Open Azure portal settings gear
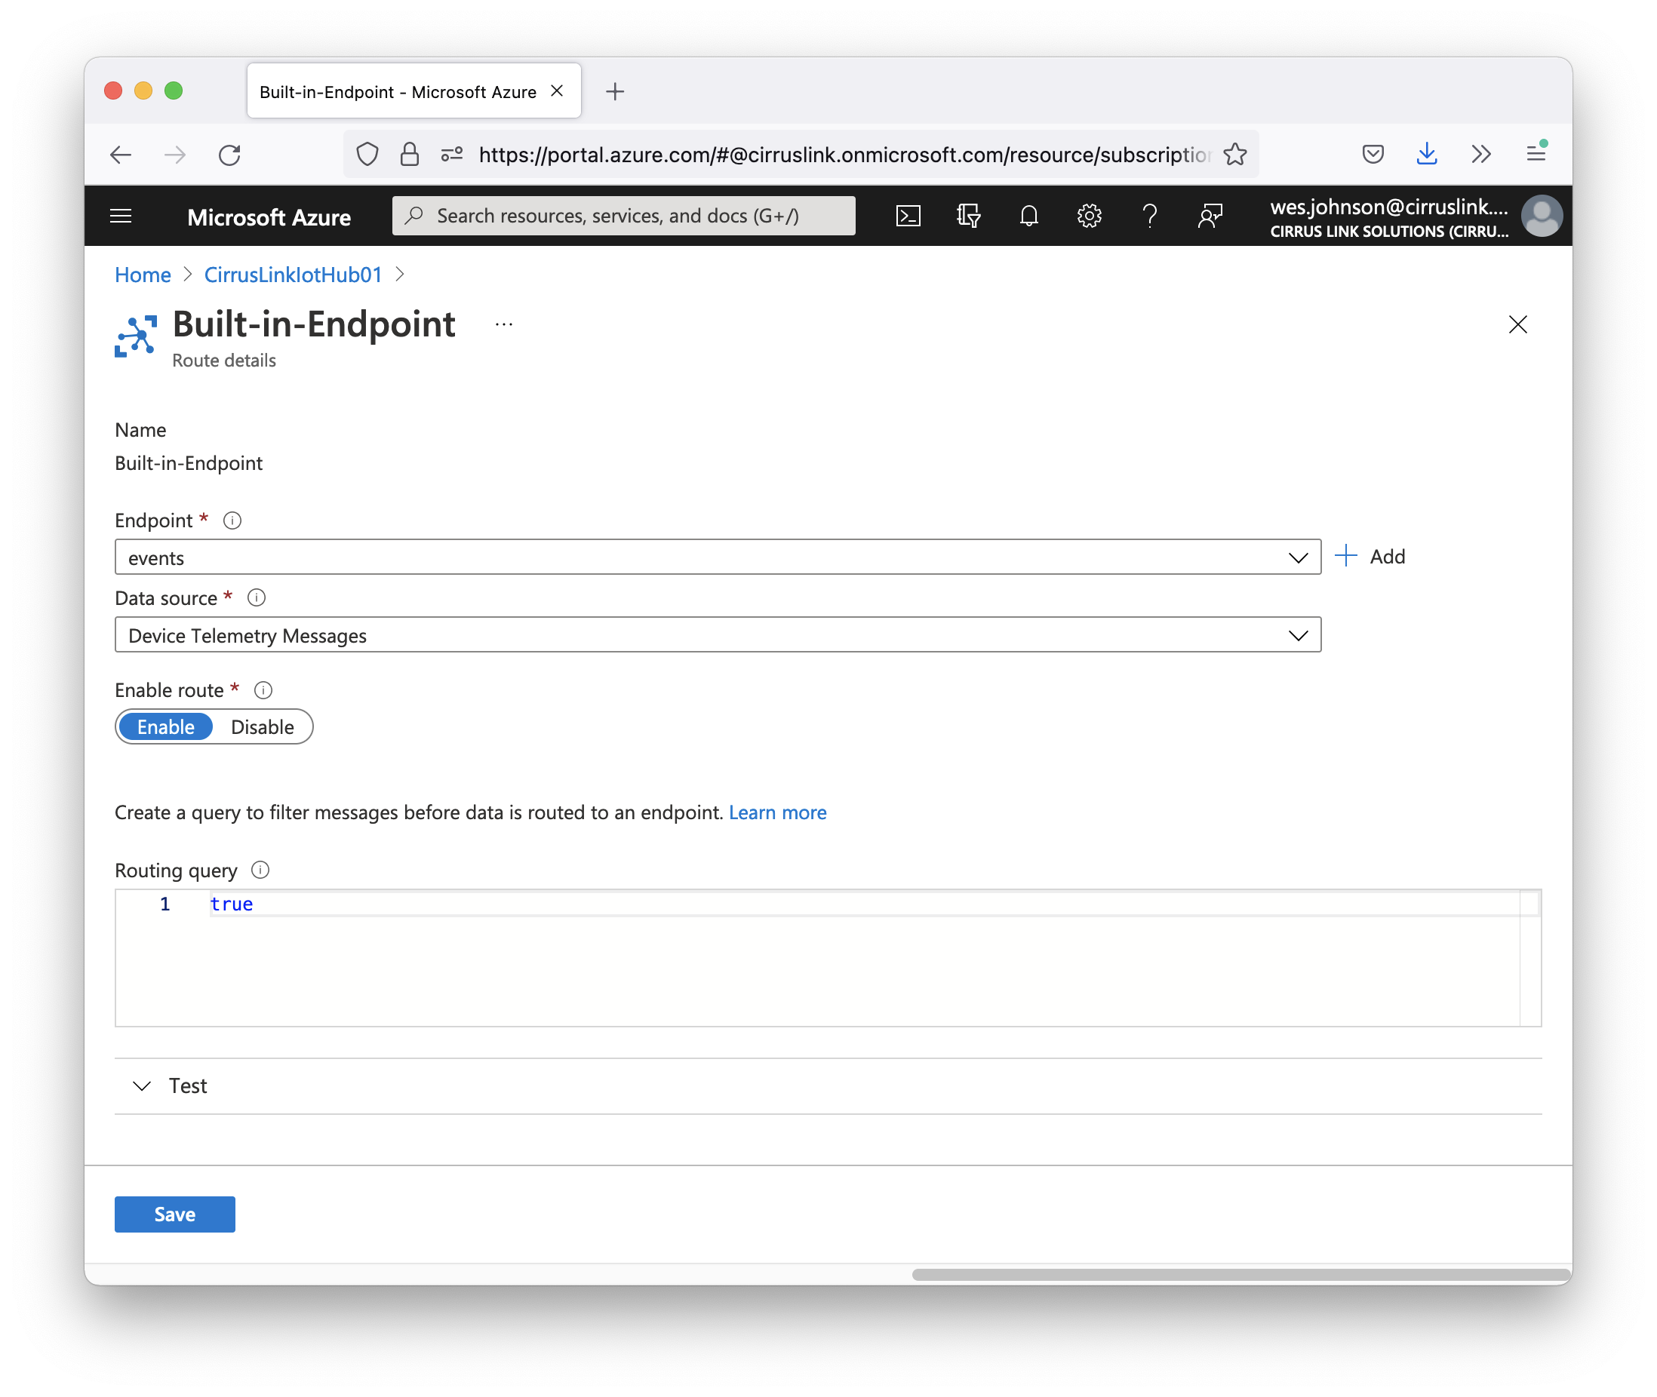Screen dimensions: 1657x1397 (x=1089, y=216)
